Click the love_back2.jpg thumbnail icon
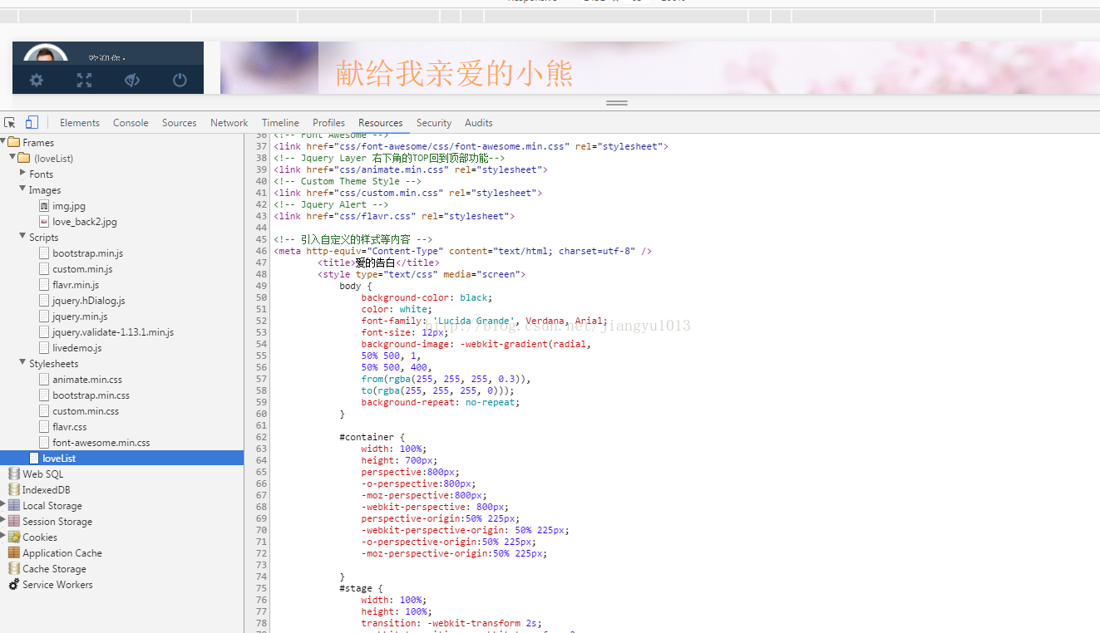The width and height of the screenshot is (1100, 633). [44, 221]
